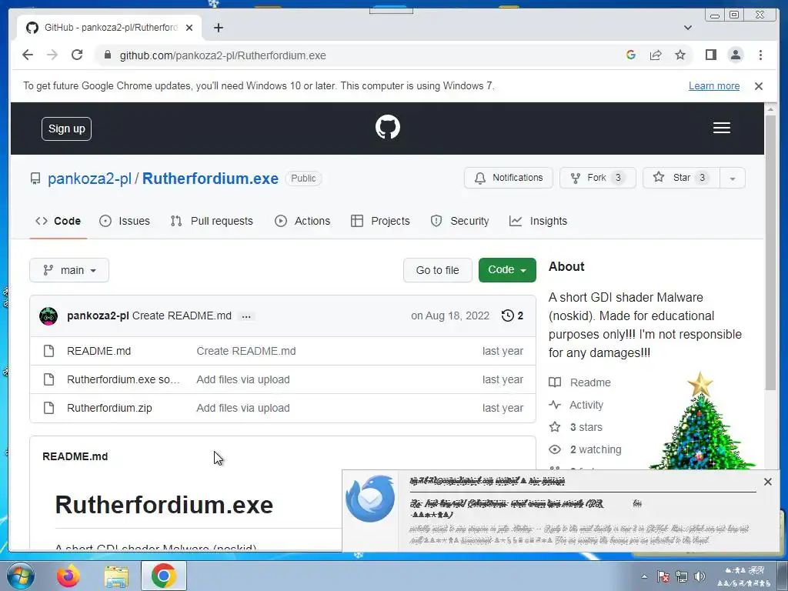Image resolution: width=788 pixels, height=591 pixels.
Task: Show hidden system tray icons
Action: (644, 576)
